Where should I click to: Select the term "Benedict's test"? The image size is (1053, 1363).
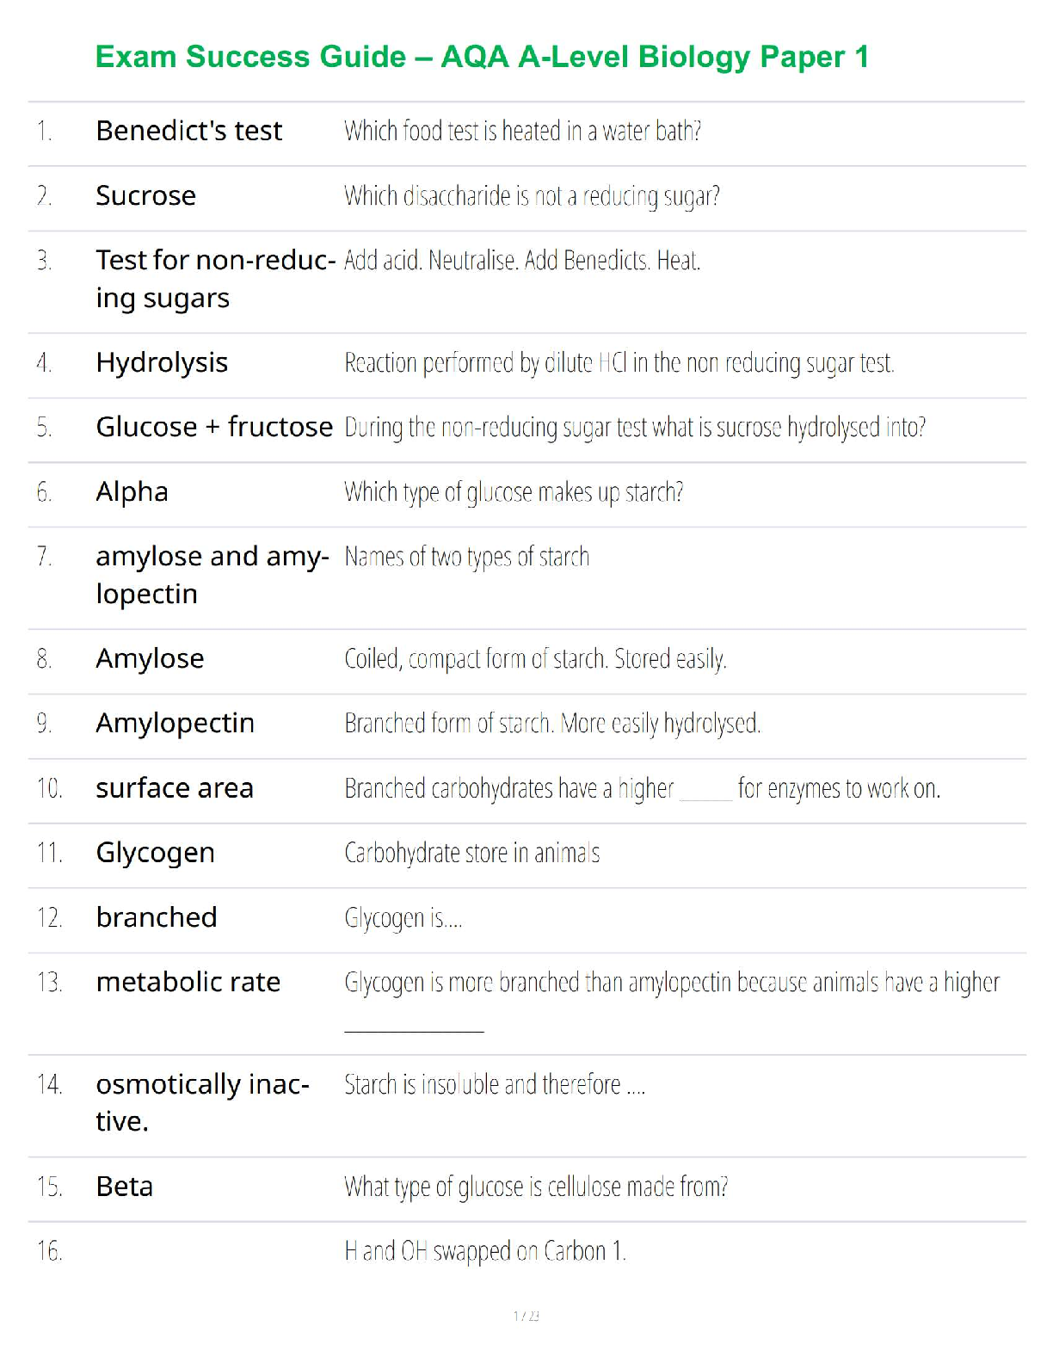[x=188, y=131]
